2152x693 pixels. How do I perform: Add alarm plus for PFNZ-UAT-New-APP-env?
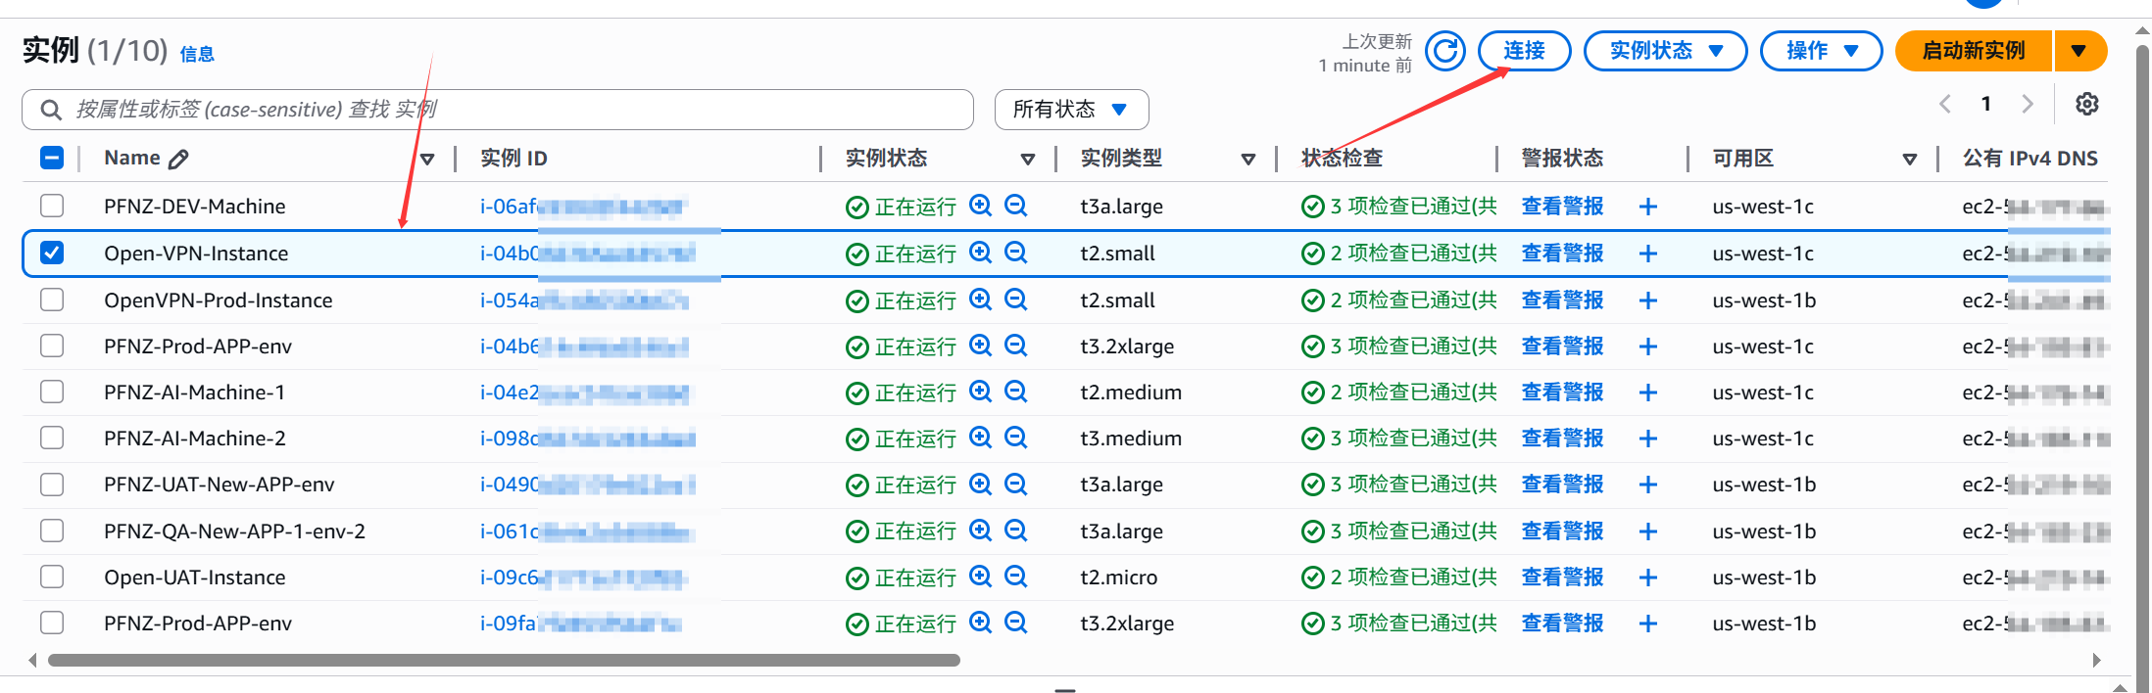[1648, 485]
